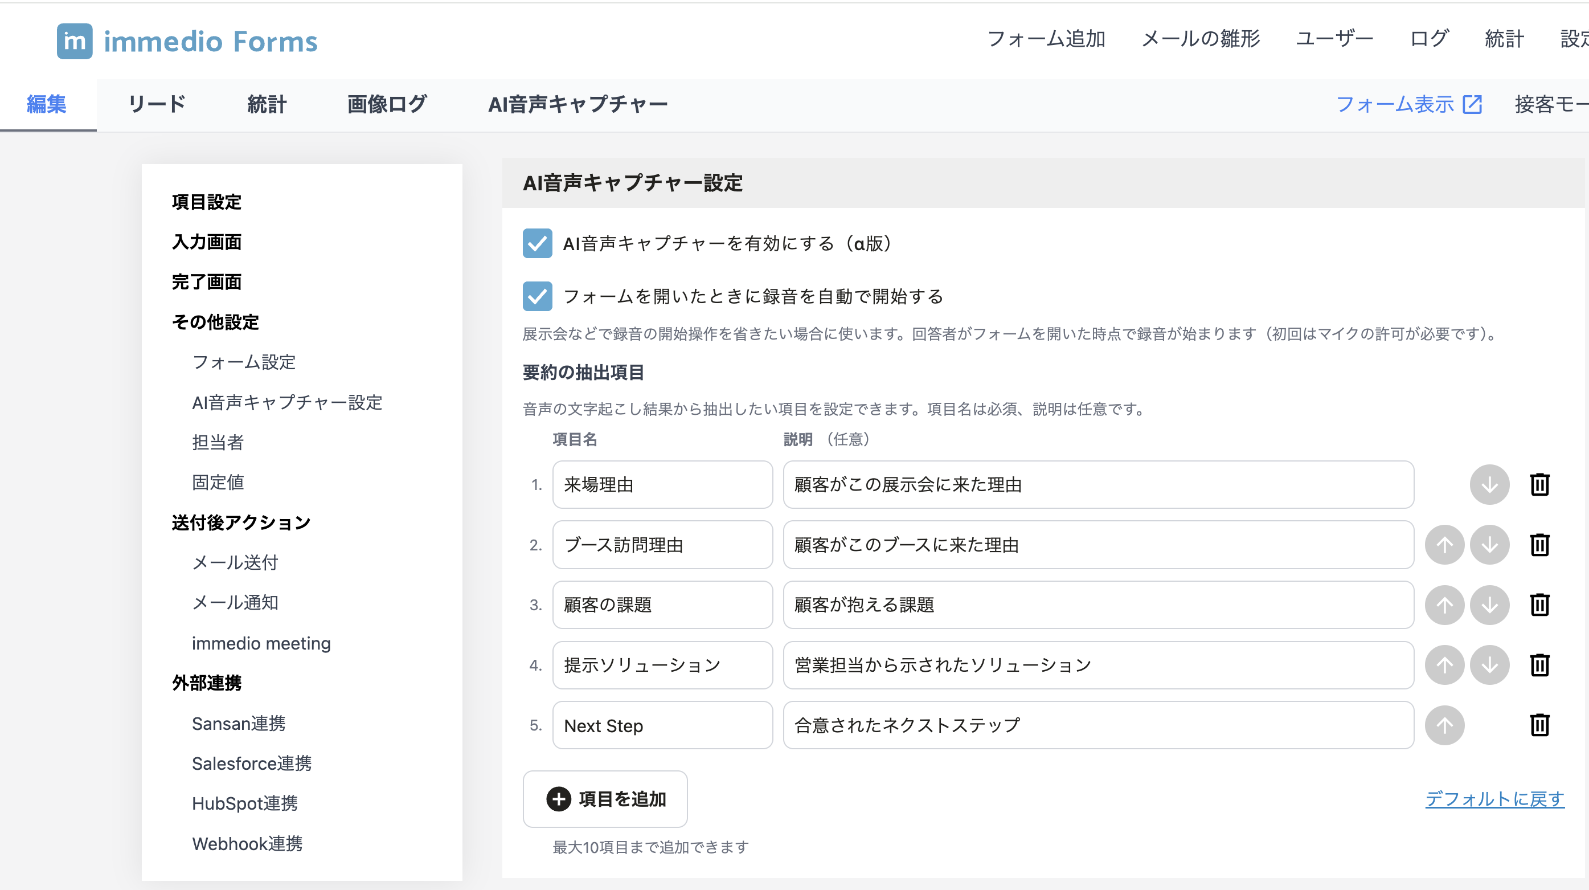Edit the 来場理由 item name field
Image resolution: width=1589 pixels, height=890 pixels.
pyautogui.click(x=662, y=484)
